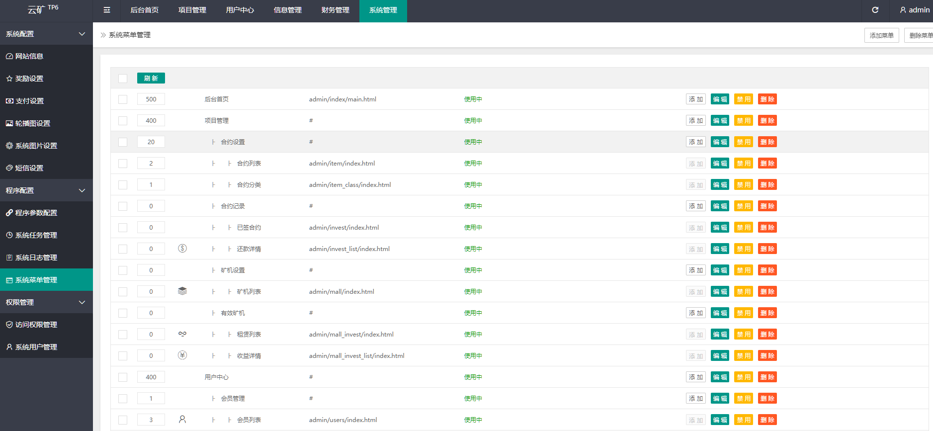Click the sort order field showing 500
Viewport: 933px width, 431px height.
coord(151,99)
